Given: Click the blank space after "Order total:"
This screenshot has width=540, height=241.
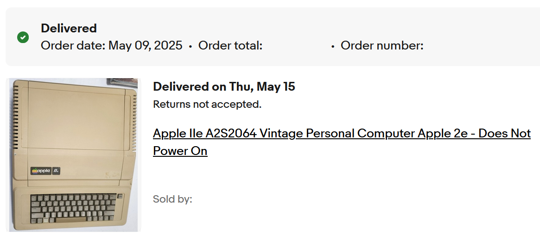Looking at the screenshot, I should (x=297, y=46).
